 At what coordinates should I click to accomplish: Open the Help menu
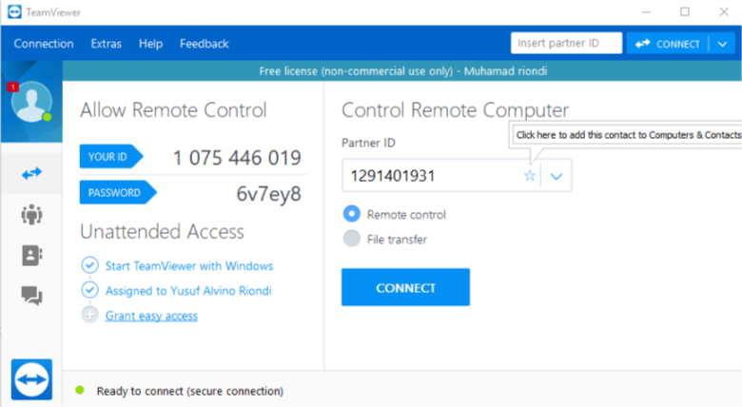point(150,44)
